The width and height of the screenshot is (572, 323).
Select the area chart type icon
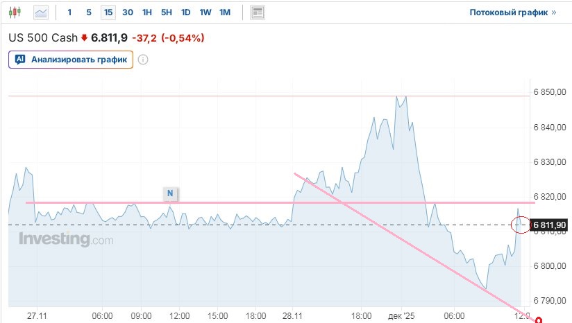(42, 12)
